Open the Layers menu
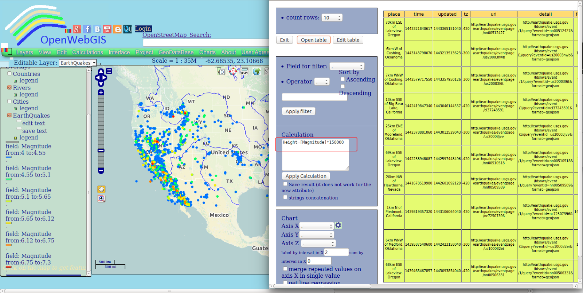The image size is (583, 293). pos(24,52)
